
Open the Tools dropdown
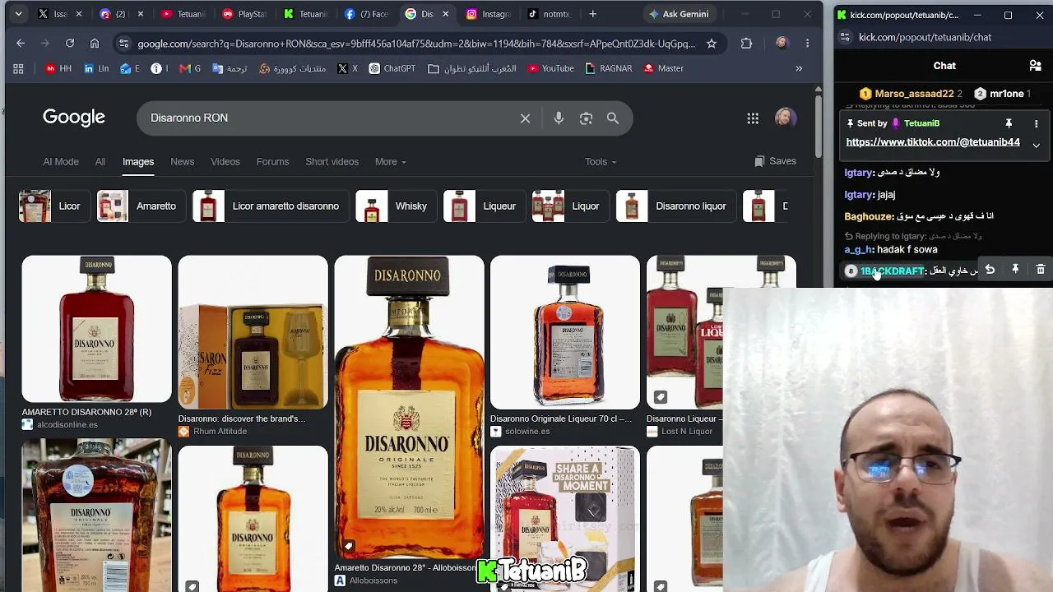pyautogui.click(x=601, y=162)
